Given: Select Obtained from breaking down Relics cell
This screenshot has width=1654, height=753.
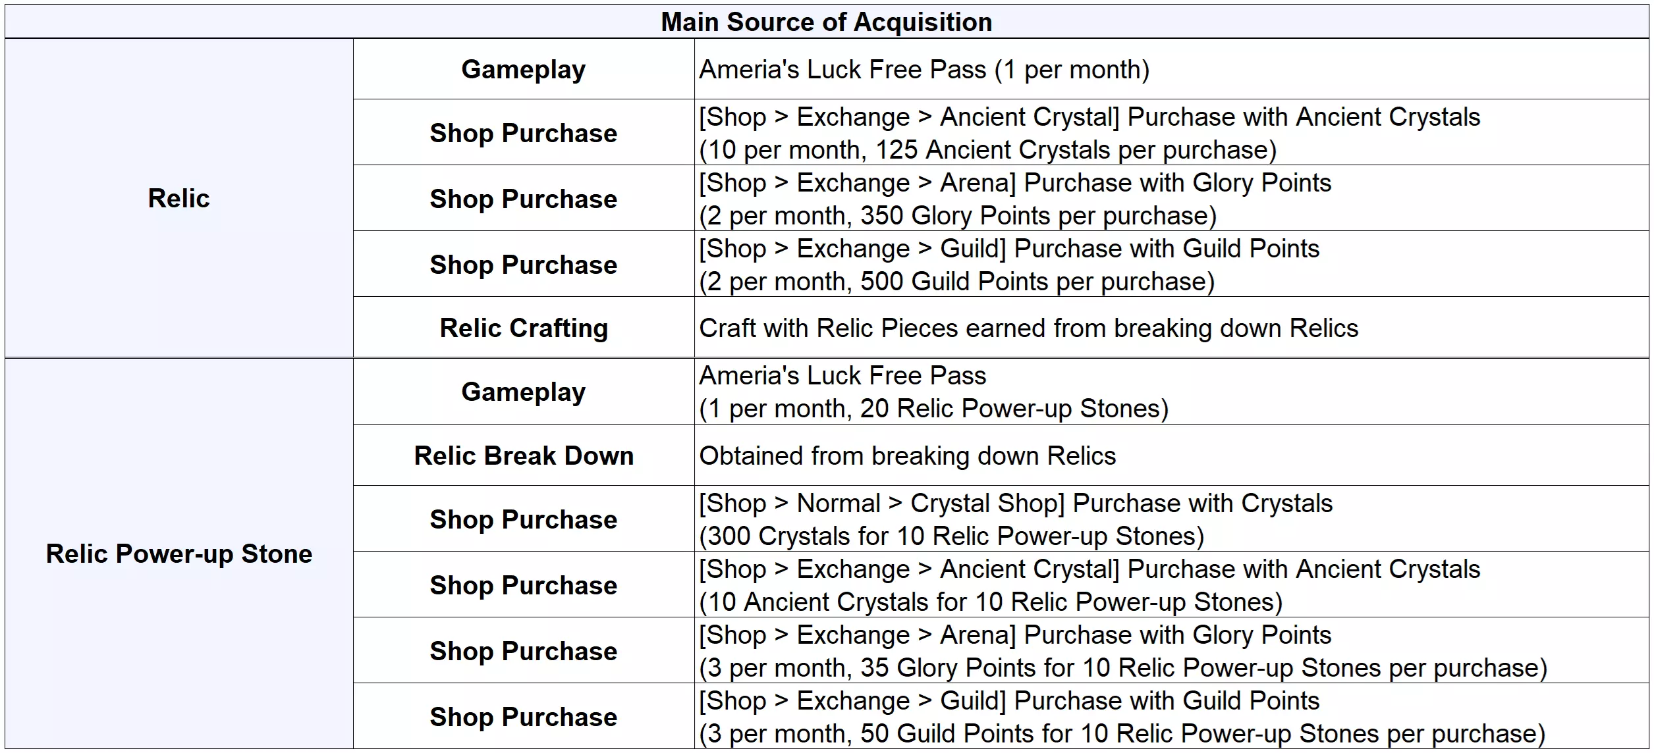Looking at the screenshot, I should (907, 455).
